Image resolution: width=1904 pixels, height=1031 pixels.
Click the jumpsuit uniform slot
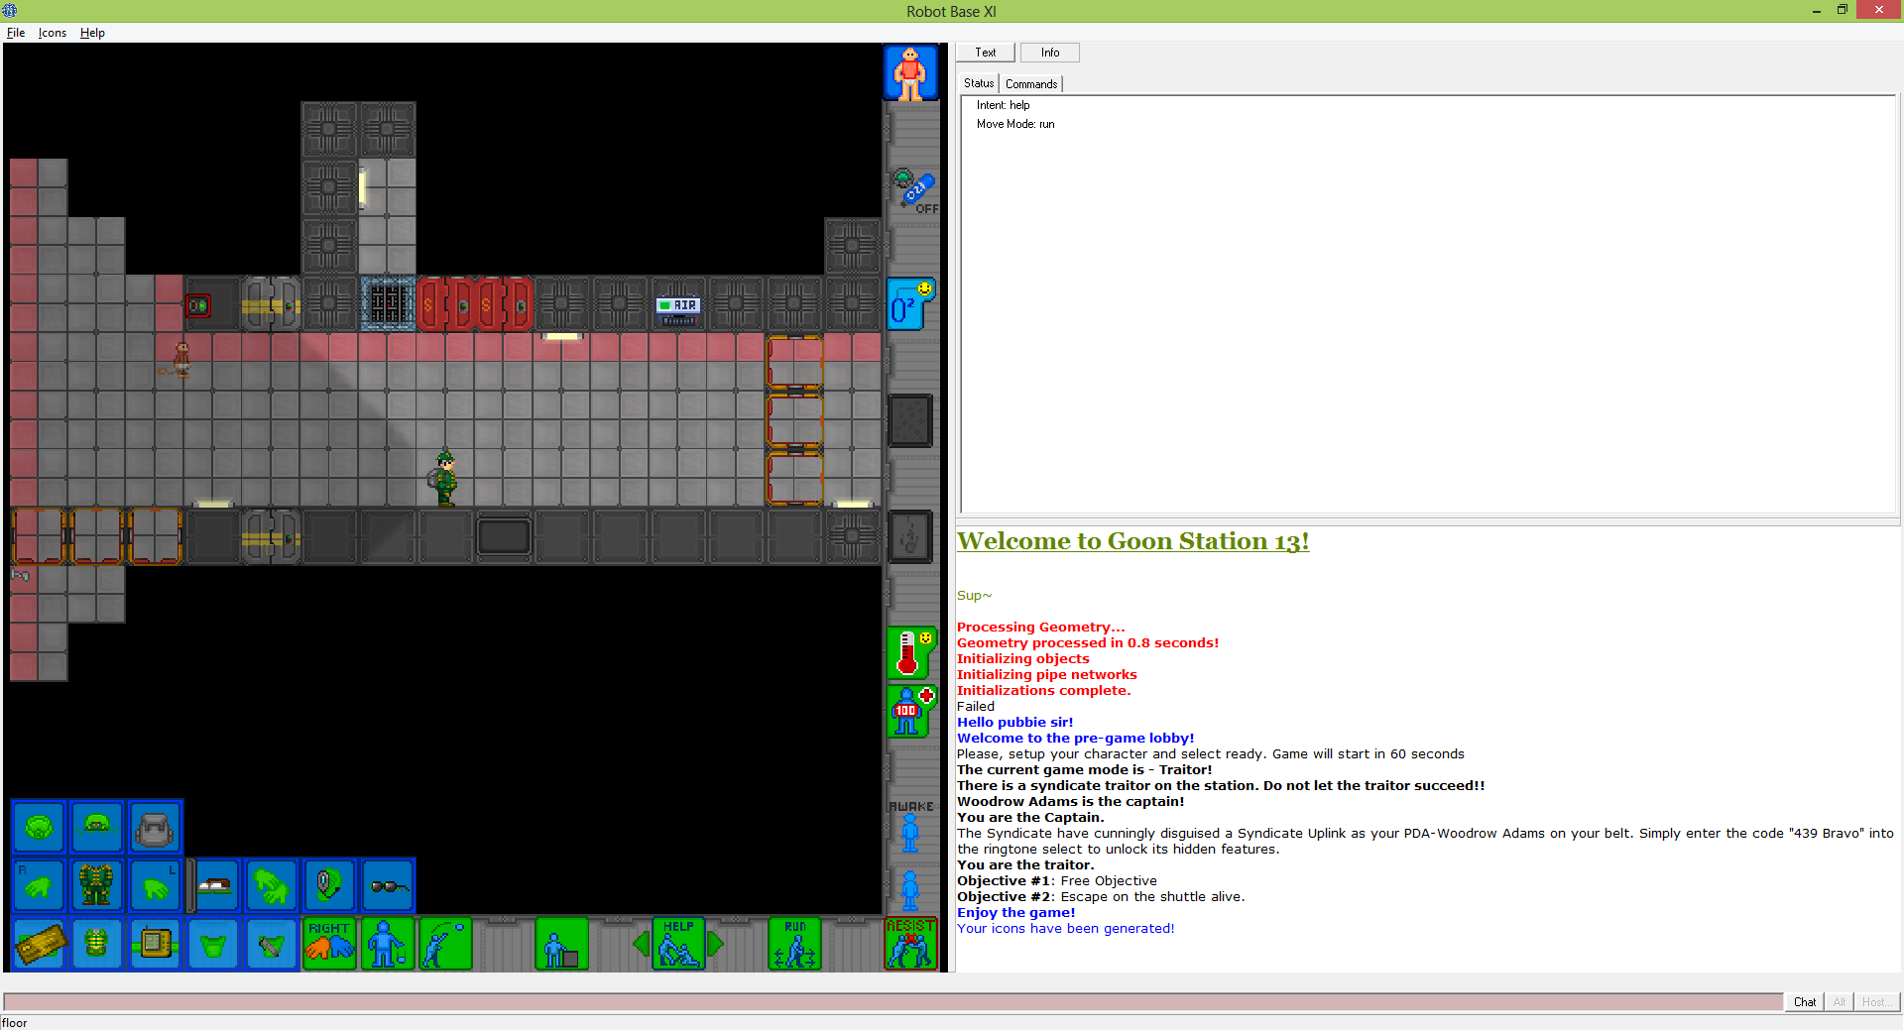click(x=97, y=944)
